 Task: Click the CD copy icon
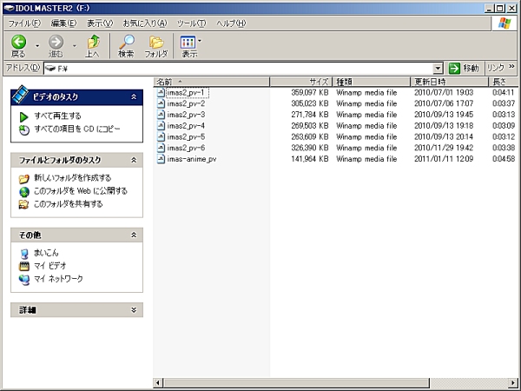click(x=24, y=130)
